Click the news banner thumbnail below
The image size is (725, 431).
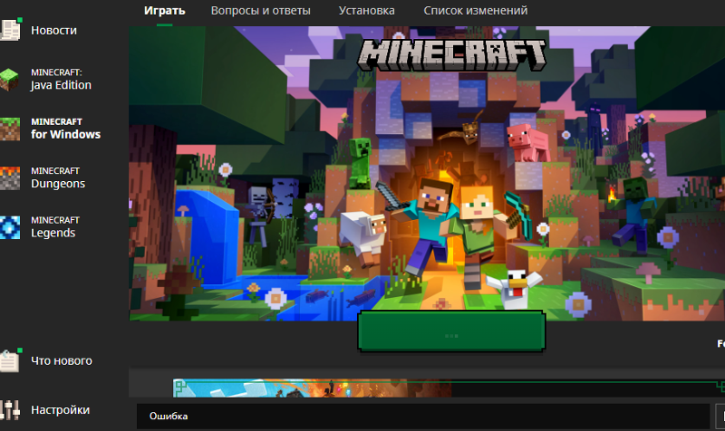(312, 388)
